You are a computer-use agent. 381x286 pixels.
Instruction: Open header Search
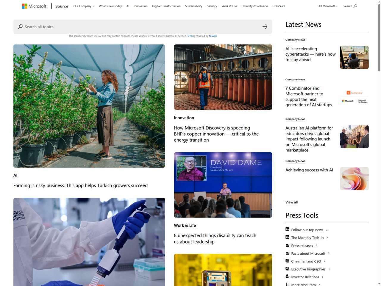(x=350, y=6)
